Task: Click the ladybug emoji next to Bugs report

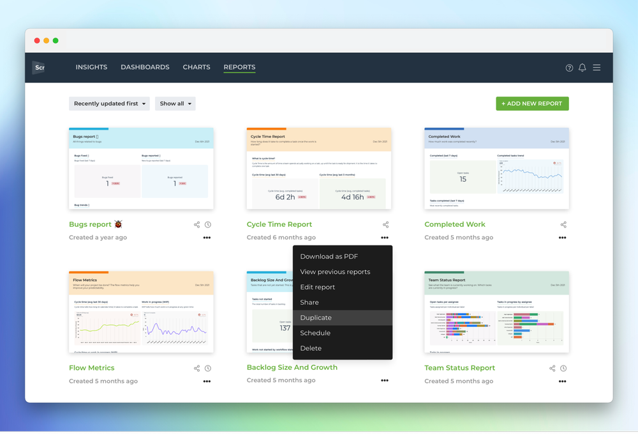Action: 119,224
